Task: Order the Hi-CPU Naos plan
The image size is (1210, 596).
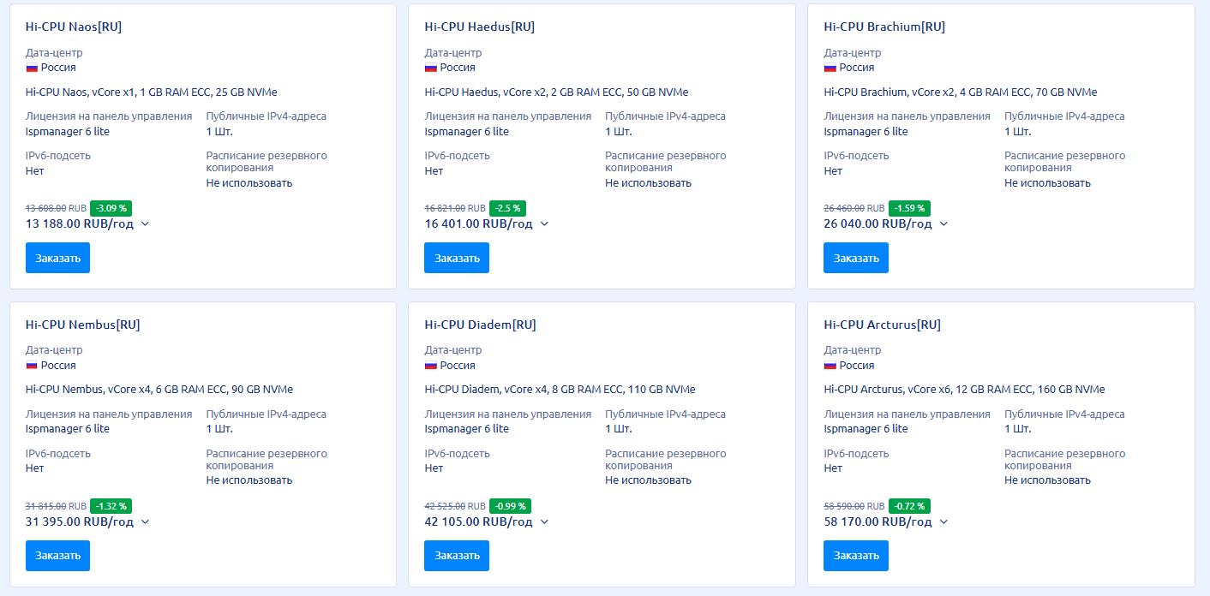Action: [57, 258]
